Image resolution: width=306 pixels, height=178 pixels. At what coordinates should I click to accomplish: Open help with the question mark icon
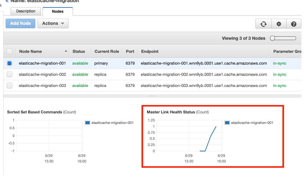click(294, 24)
